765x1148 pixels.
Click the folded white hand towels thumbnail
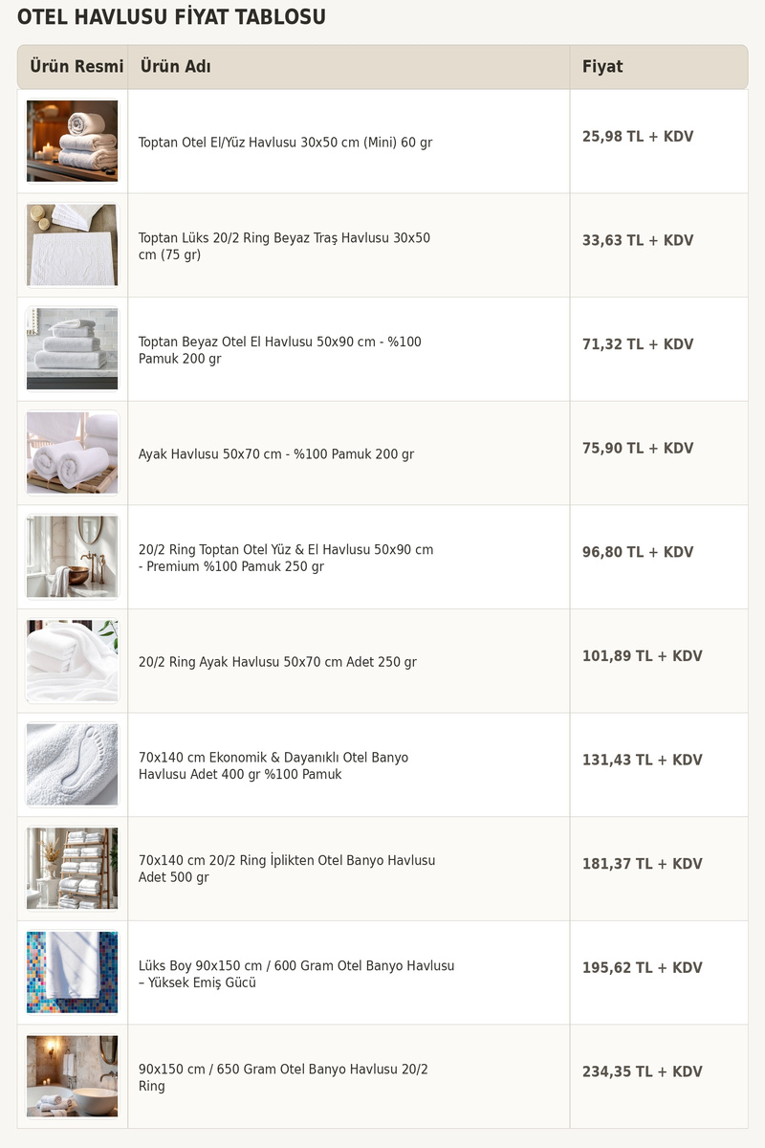click(x=72, y=349)
